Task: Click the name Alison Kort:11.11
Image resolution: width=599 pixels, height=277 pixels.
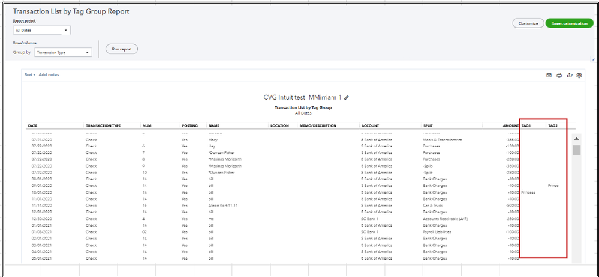Action: [222, 206]
